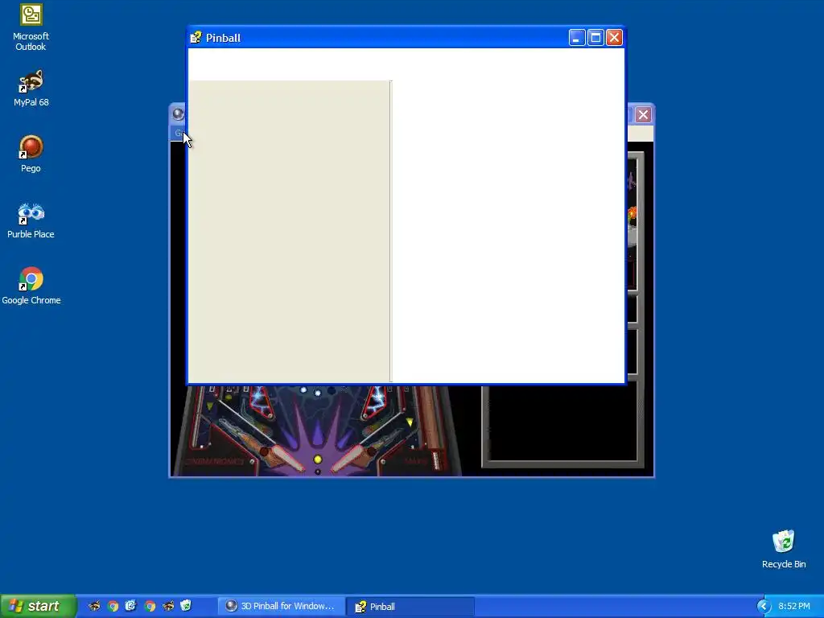Open the Start menu

(x=38, y=606)
